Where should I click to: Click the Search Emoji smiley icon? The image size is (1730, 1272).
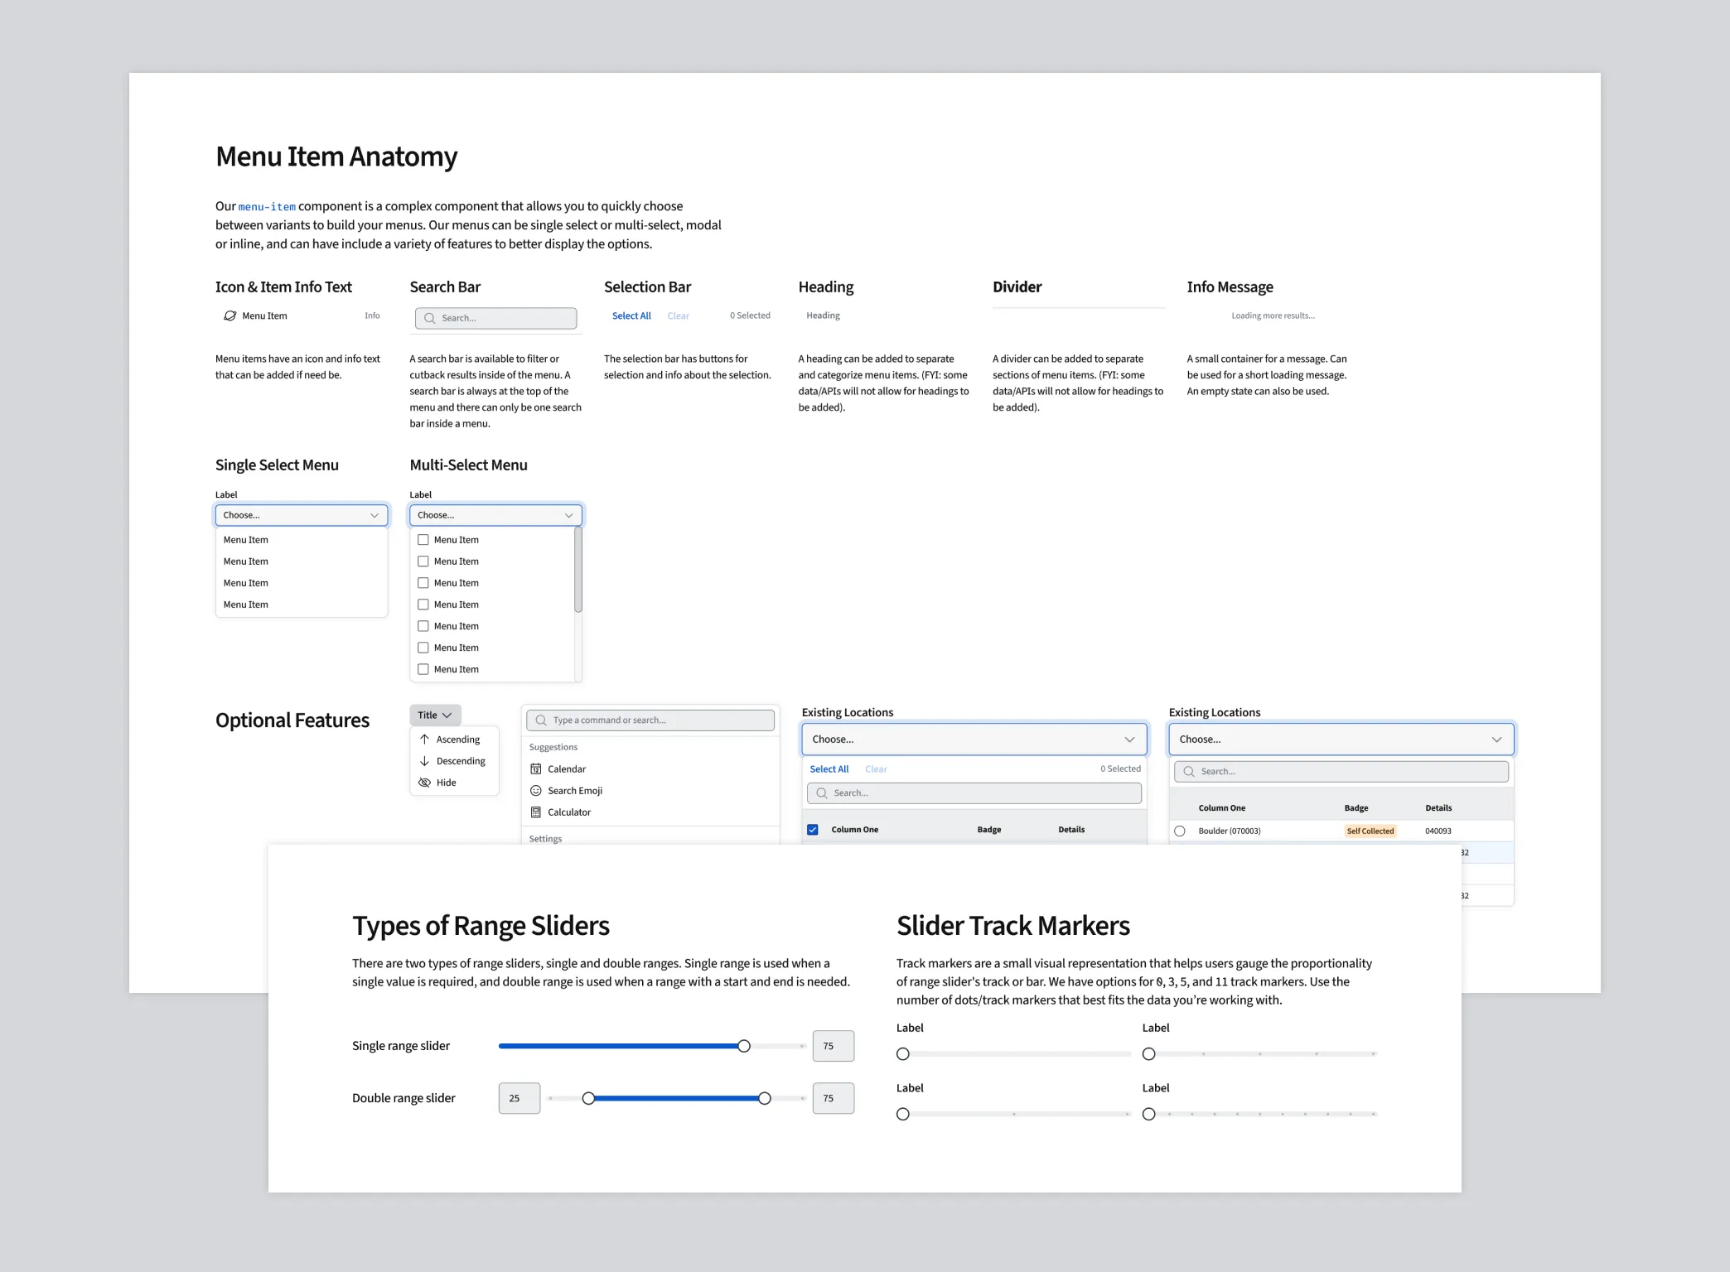pyautogui.click(x=537, y=790)
